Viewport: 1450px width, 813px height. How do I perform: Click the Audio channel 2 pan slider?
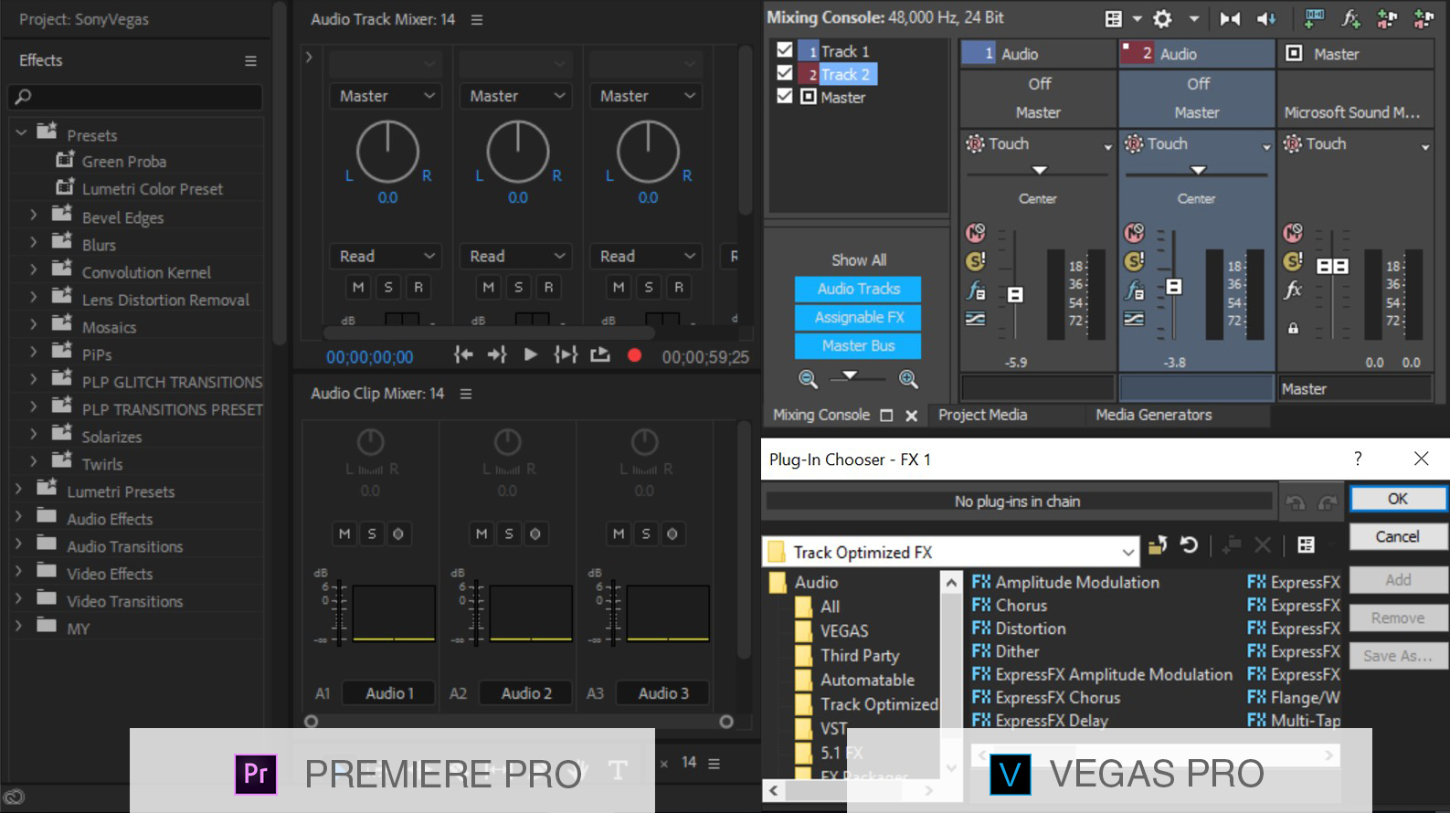click(x=1198, y=171)
